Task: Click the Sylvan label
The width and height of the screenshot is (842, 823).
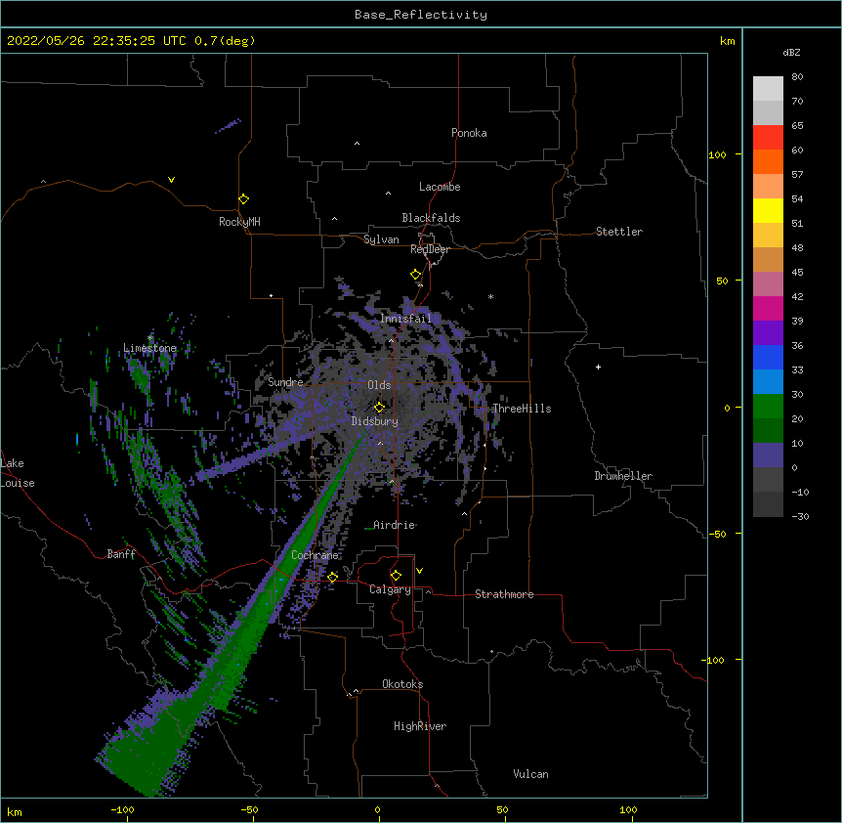Action: (x=381, y=239)
